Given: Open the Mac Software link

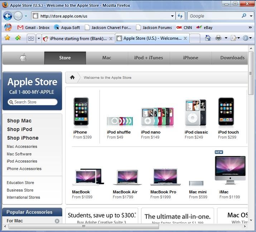Looking at the screenshot, I should tap(19, 154).
